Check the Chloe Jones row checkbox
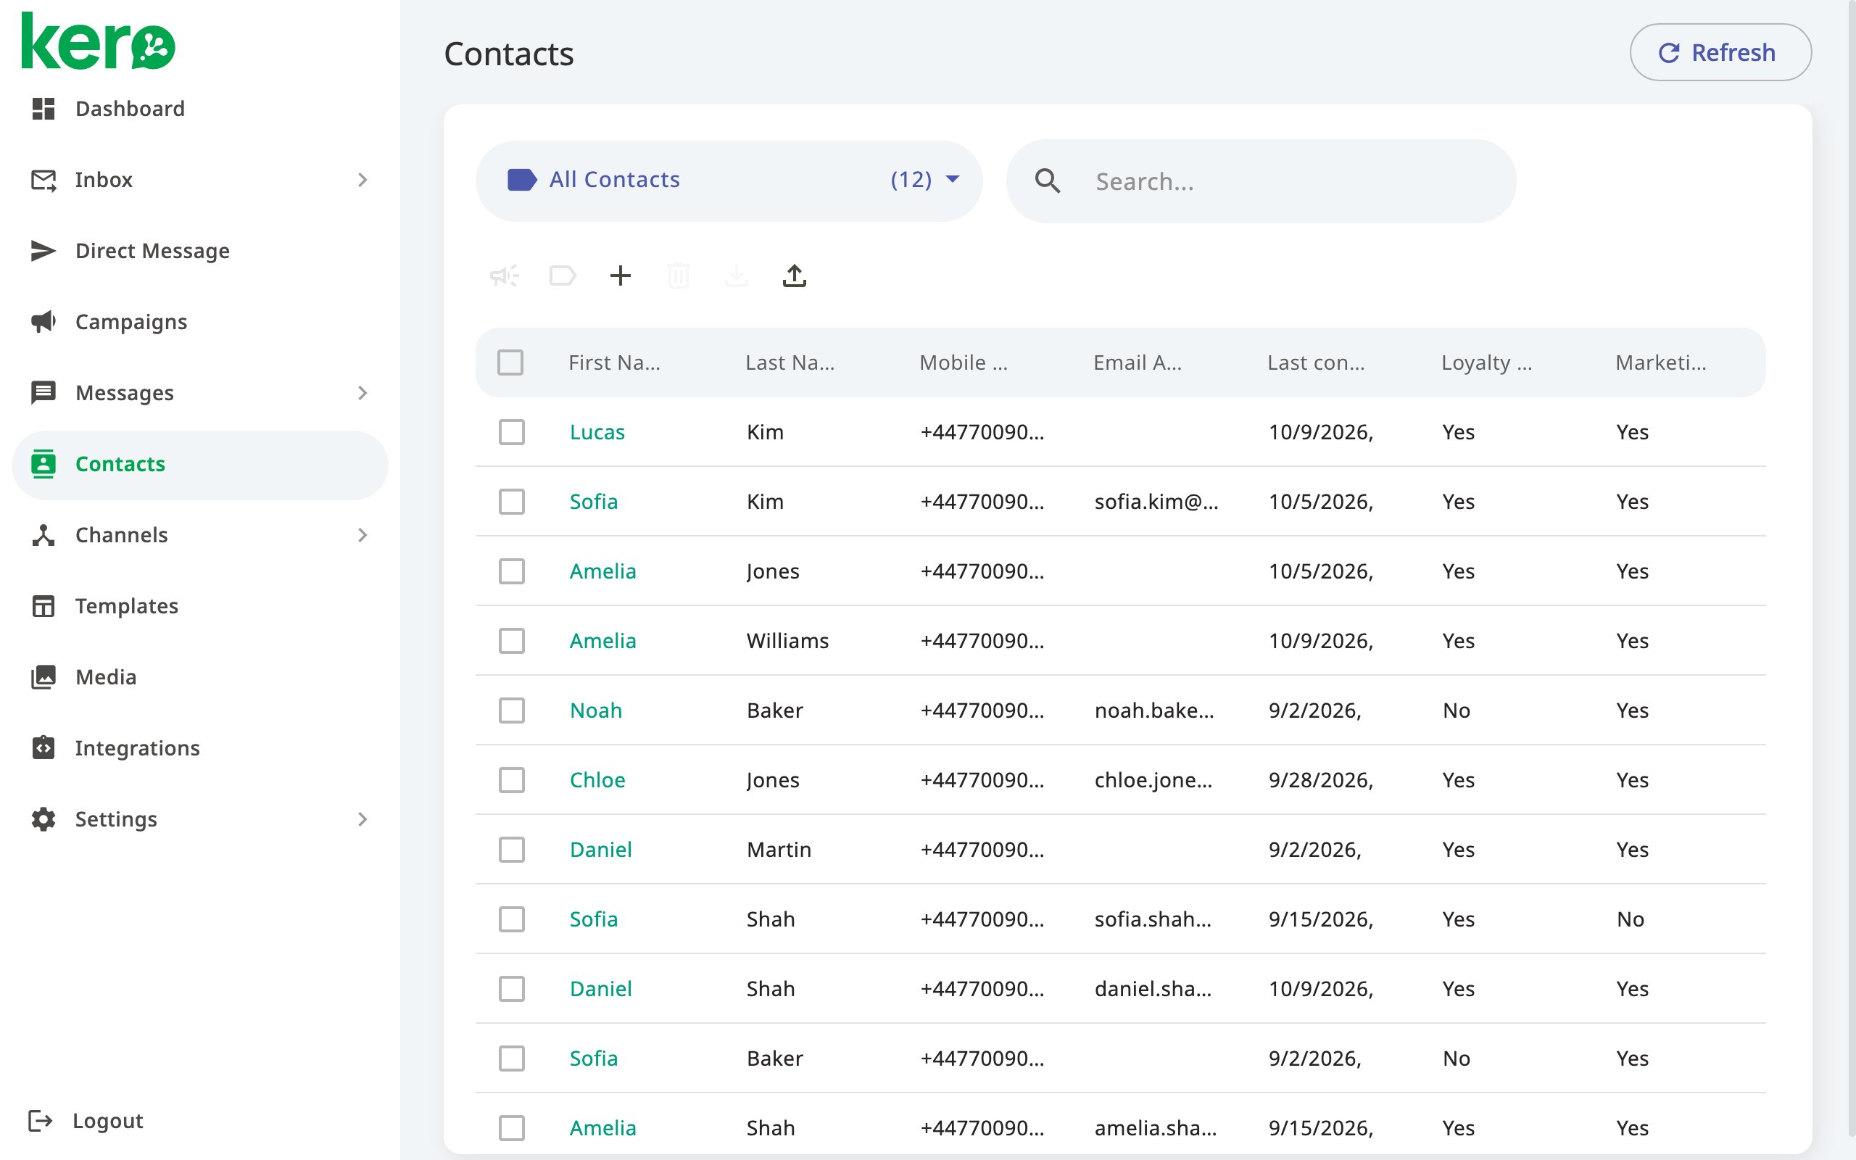This screenshot has height=1160, width=1856. click(512, 780)
